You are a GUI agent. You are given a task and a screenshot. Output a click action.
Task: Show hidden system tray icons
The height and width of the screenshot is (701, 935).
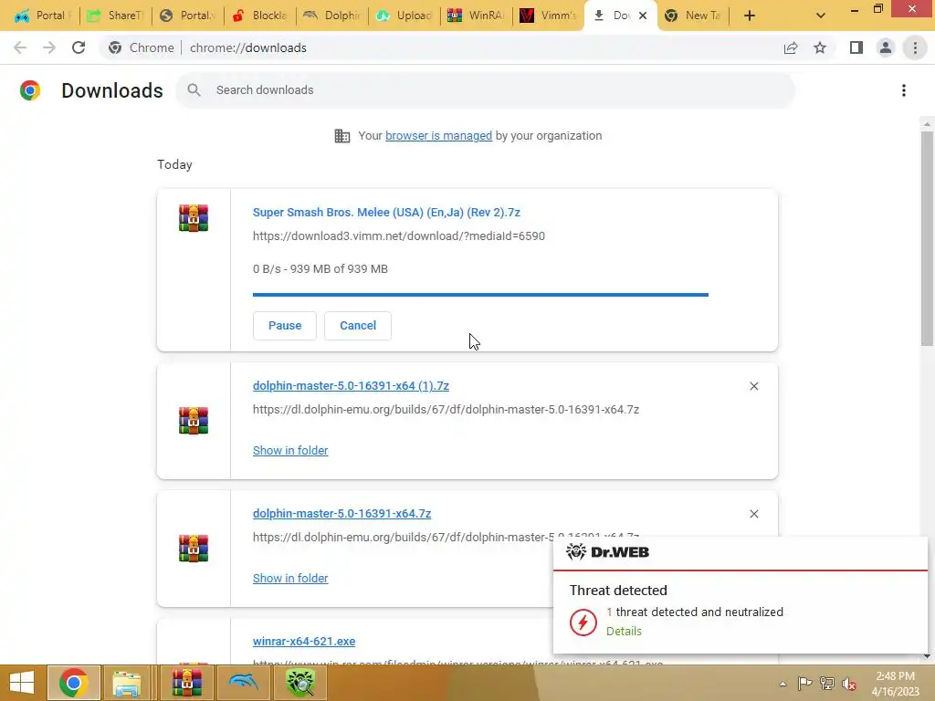[783, 684]
